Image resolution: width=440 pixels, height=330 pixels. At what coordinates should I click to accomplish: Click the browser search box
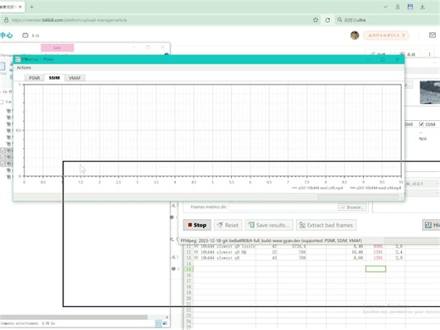coord(388,20)
